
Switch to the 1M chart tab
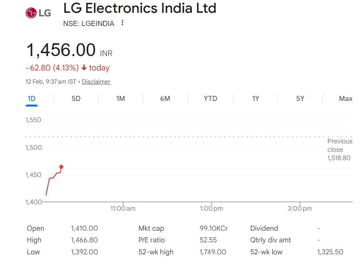pos(120,99)
